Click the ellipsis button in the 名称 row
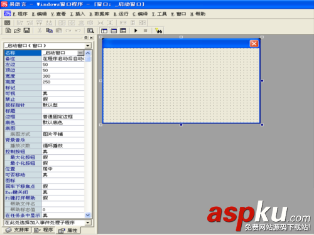Viewport: 314px width, 235px height. coord(80,53)
